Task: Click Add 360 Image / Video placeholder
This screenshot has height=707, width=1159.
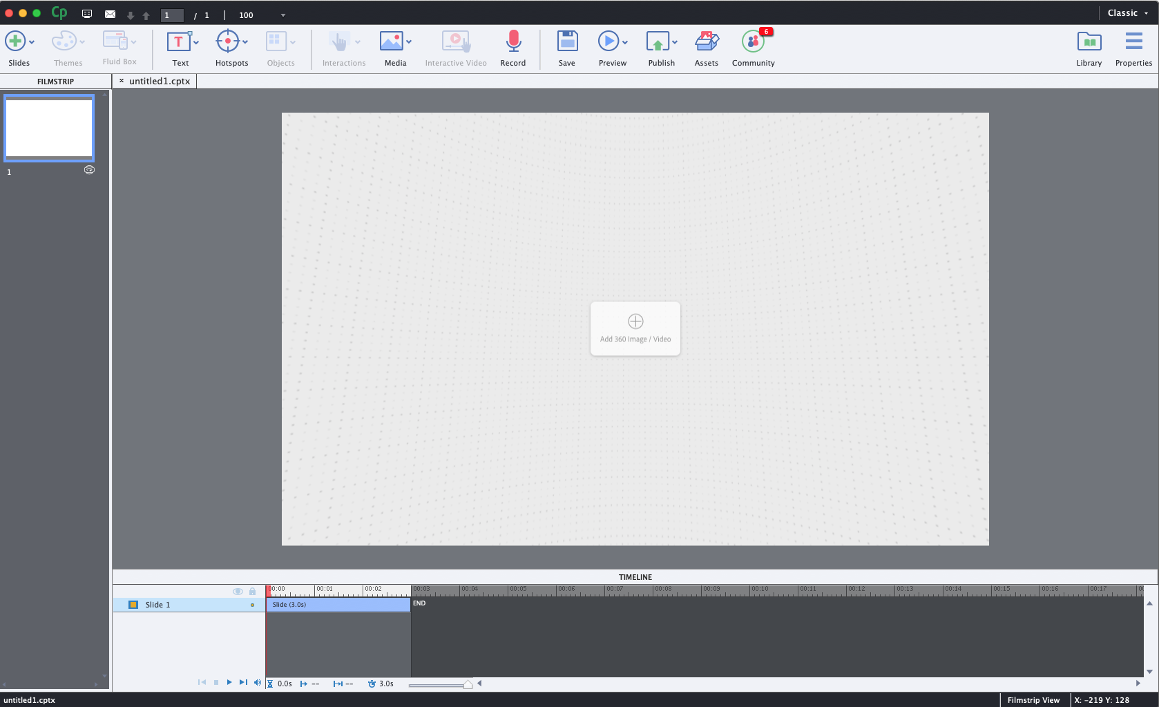Action: 635,328
